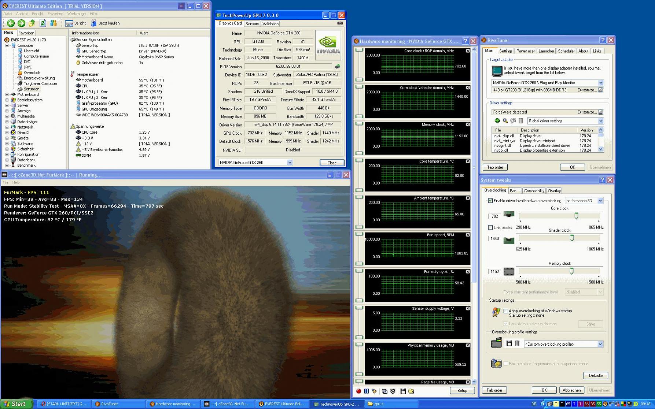
Task: Click the Core clock value field showing 702
Action: [x=495, y=216]
